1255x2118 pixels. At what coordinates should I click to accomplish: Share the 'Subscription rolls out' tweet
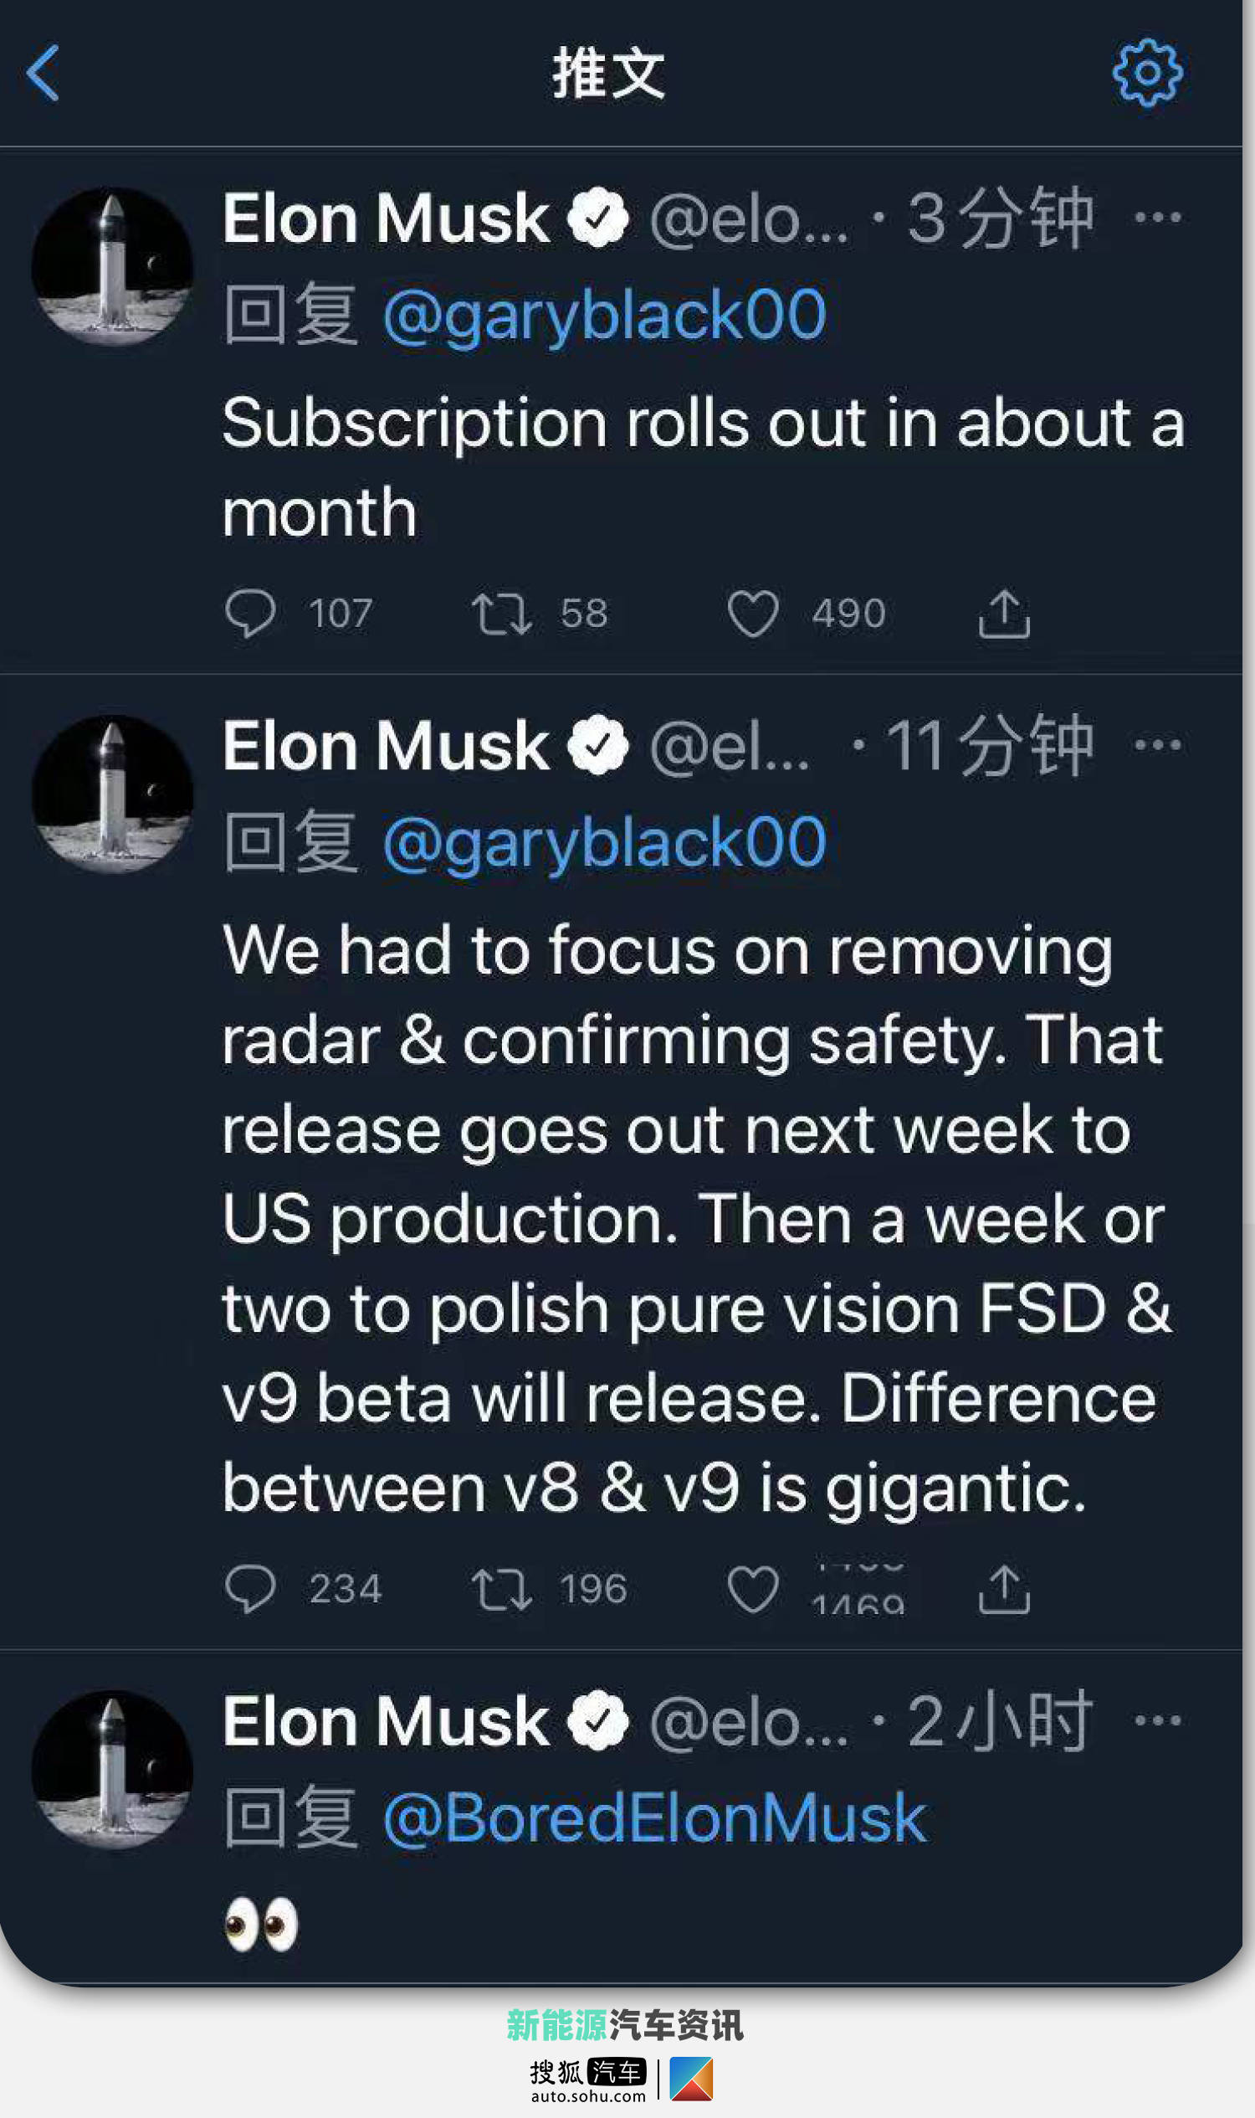point(1004,614)
